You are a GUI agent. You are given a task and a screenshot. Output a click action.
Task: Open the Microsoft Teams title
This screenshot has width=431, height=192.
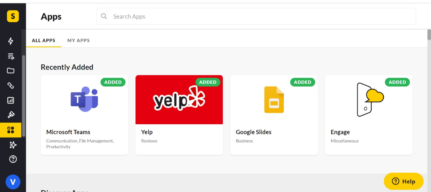(68, 132)
